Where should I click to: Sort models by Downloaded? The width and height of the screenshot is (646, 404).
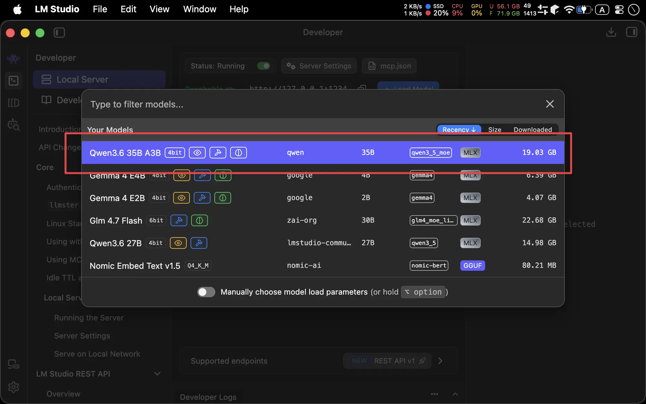pyautogui.click(x=533, y=130)
